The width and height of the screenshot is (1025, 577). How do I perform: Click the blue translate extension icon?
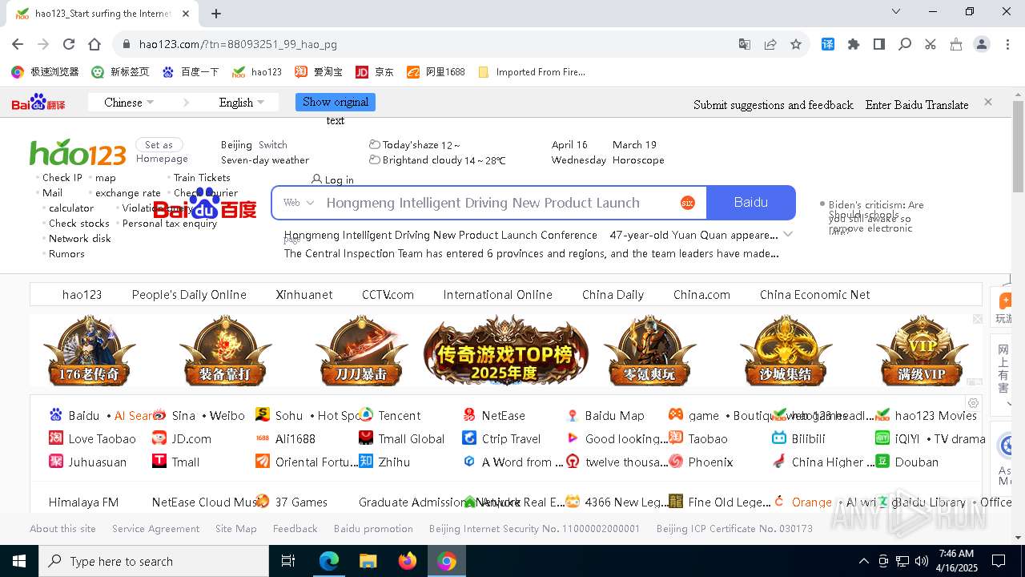click(828, 44)
